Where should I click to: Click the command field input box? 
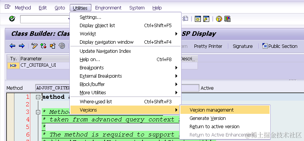tap(45, 19)
